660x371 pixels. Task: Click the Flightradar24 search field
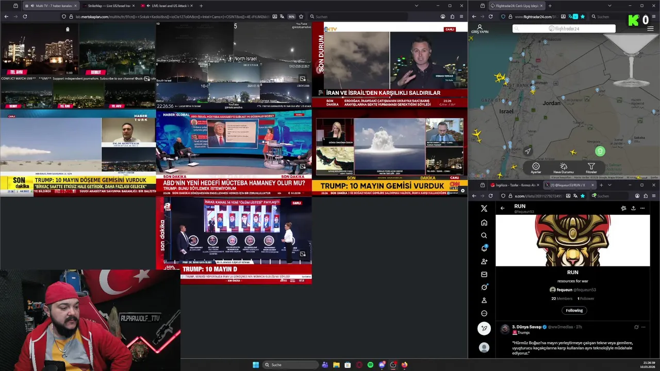tap(564, 29)
